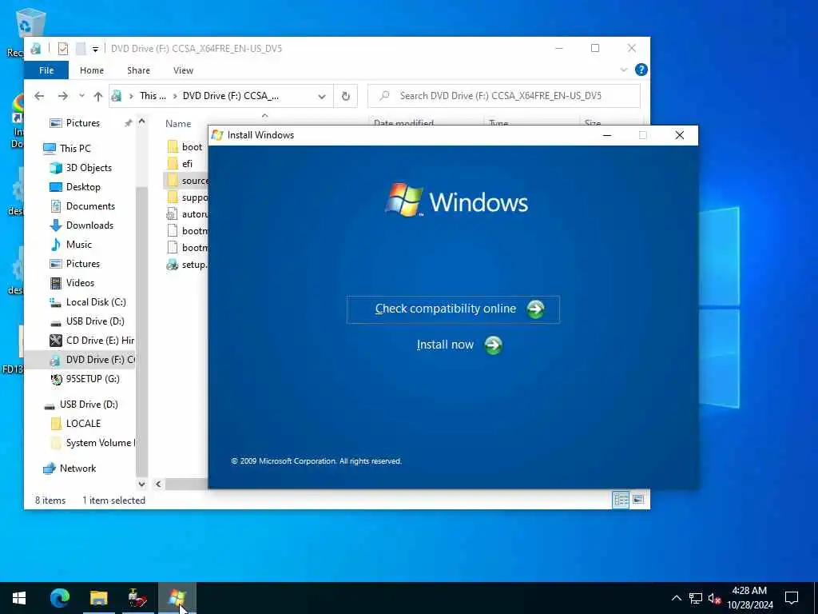
Task: Expand the Explorer ribbon chevron
Action: 623,70
